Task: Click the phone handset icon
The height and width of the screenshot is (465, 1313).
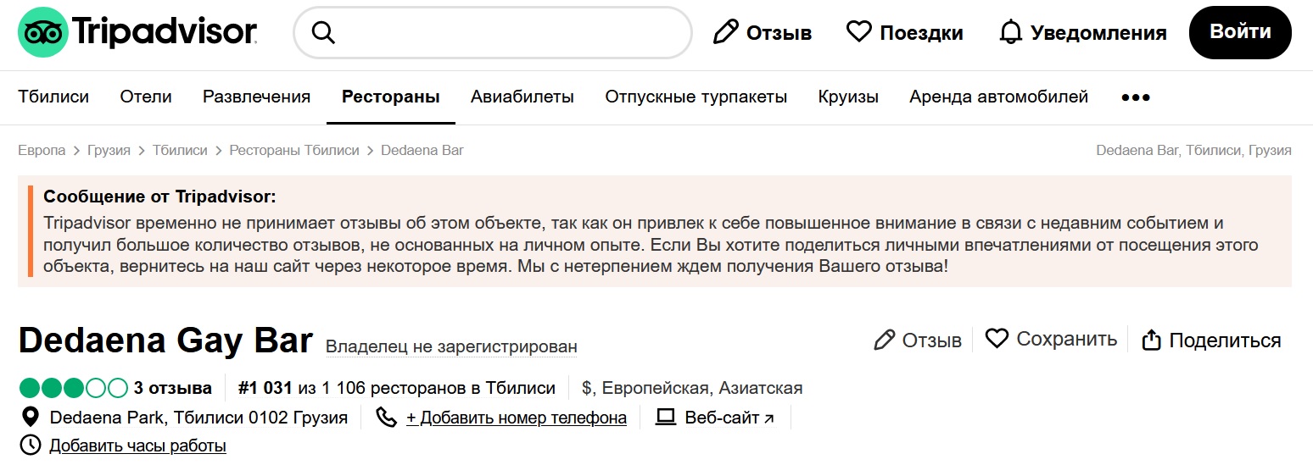Action: (x=386, y=417)
